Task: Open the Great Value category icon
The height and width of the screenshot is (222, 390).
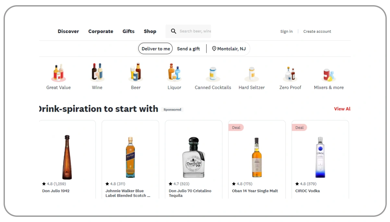Action: [58, 72]
